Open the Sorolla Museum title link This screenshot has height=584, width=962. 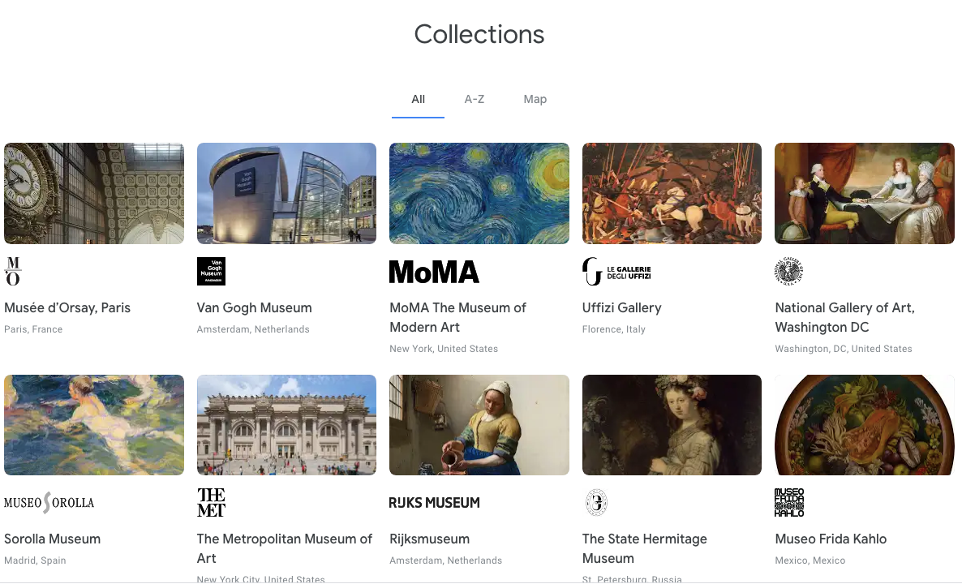[x=53, y=539]
